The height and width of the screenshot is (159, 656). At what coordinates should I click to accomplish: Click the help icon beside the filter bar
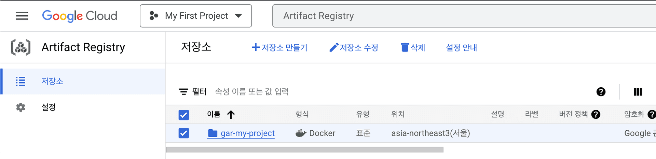[x=601, y=92]
